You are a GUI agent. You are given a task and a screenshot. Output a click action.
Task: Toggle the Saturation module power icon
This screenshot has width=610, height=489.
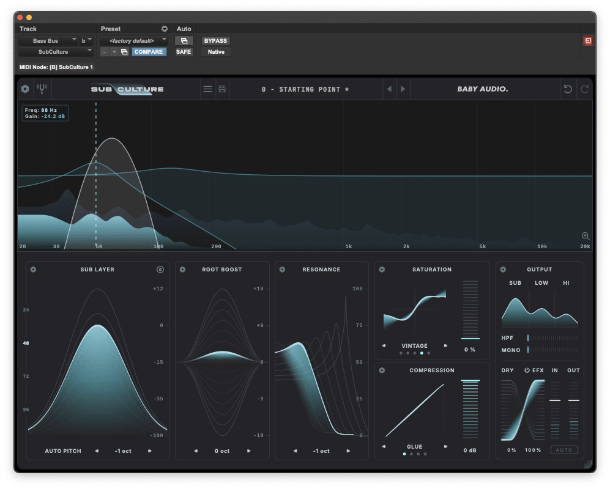pos(382,270)
